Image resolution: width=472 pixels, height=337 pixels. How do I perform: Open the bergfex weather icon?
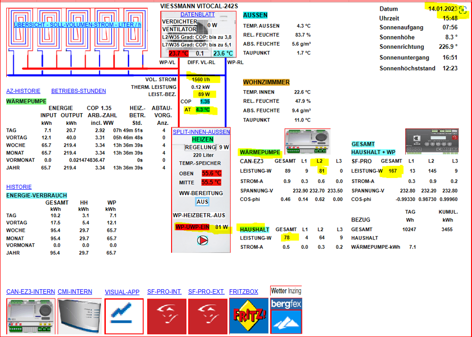pyautogui.click(x=286, y=316)
